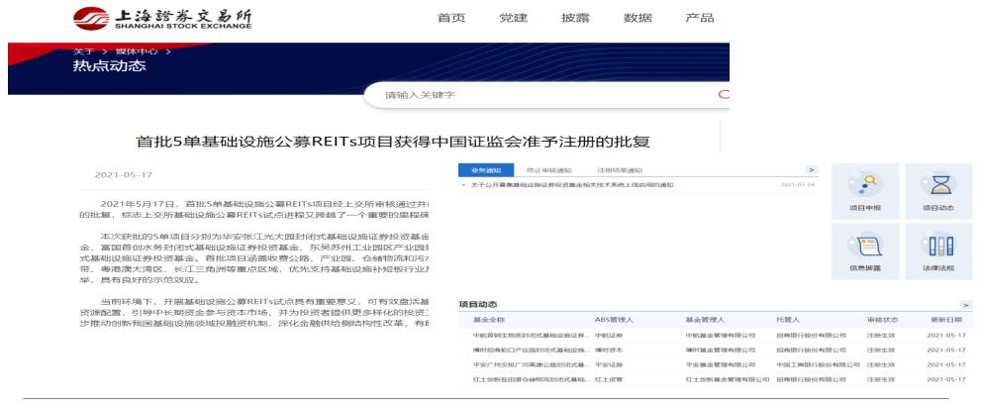This screenshot has width=981, height=402.
Task: Open the 数据 navigation menu
Action: (637, 18)
